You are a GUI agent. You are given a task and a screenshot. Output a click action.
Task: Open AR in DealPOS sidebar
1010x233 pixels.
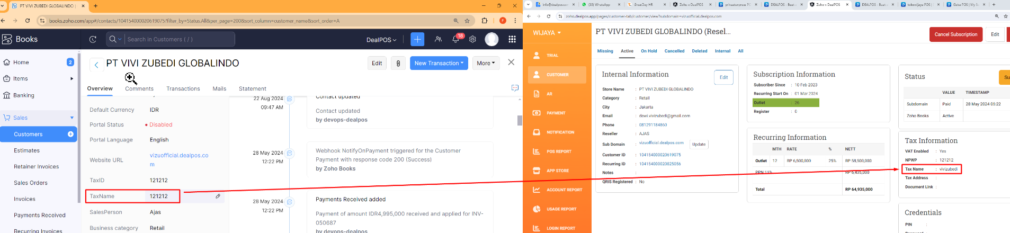549,94
